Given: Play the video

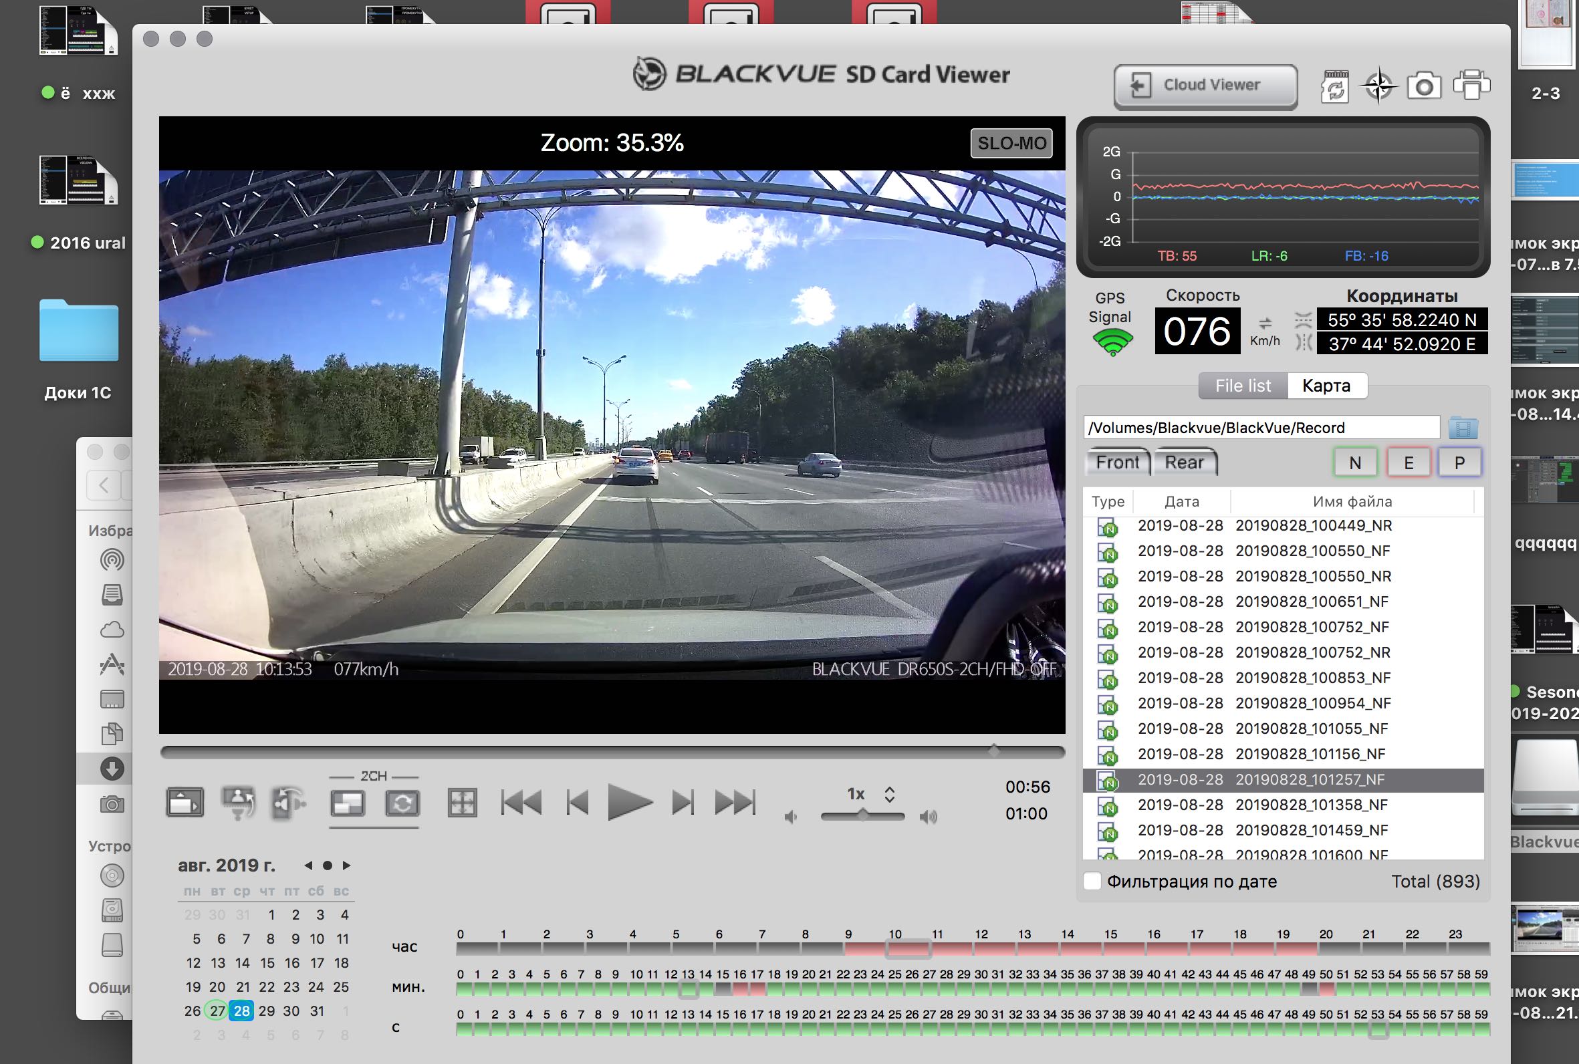Looking at the screenshot, I should [629, 802].
